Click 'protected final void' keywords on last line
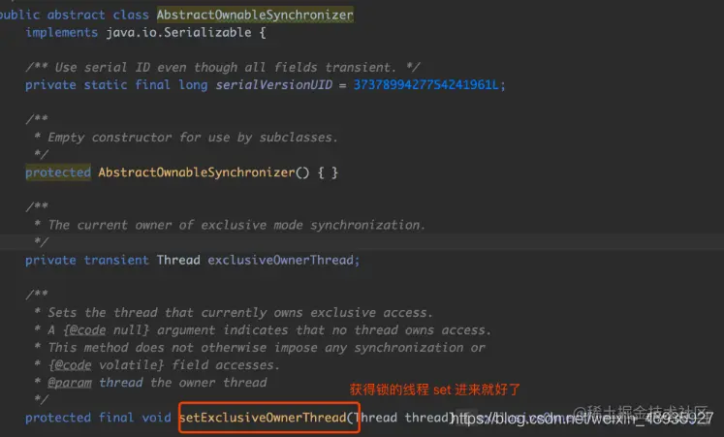The height and width of the screenshot is (437, 724). (98, 418)
